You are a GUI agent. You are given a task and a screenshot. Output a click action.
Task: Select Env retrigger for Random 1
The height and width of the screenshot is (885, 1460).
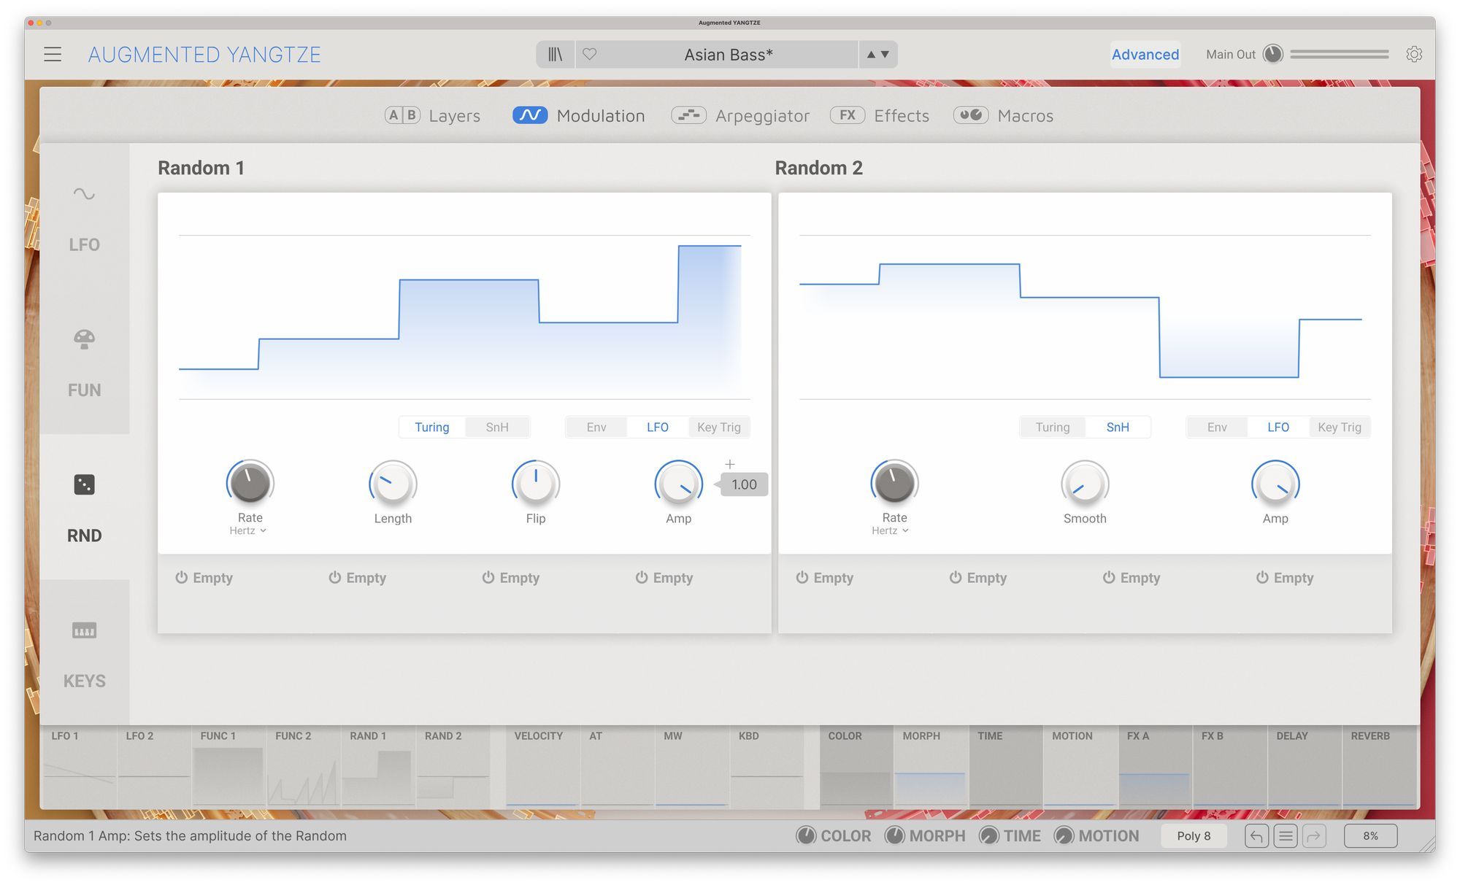click(x=596, y=428)
